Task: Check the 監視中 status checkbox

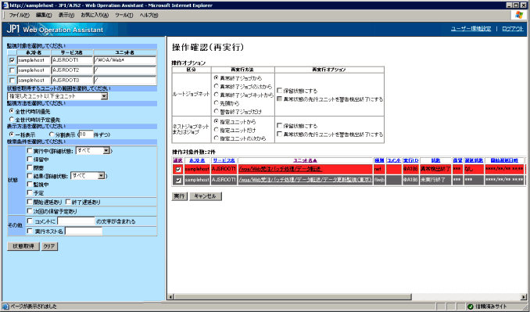Action: pos(30,185)
